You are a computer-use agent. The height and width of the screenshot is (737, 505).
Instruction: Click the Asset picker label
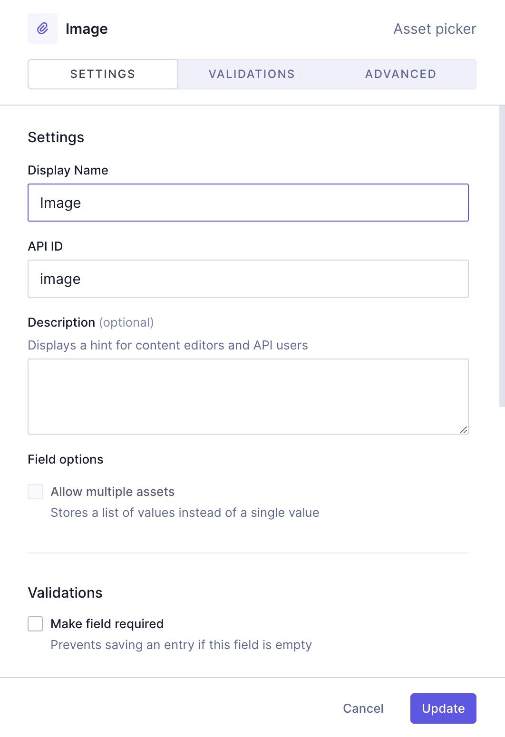click(x=435, y=29)
